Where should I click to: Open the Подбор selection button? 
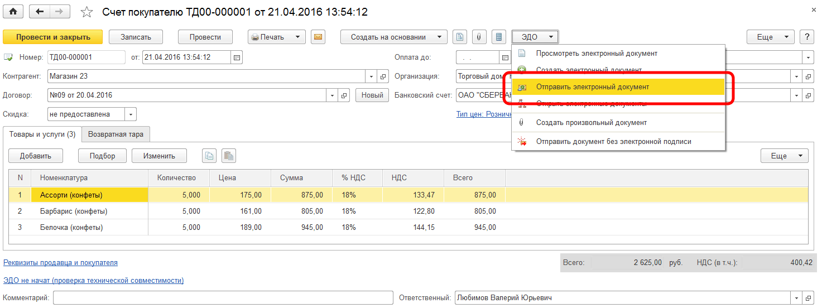click(x=103, y=156)
